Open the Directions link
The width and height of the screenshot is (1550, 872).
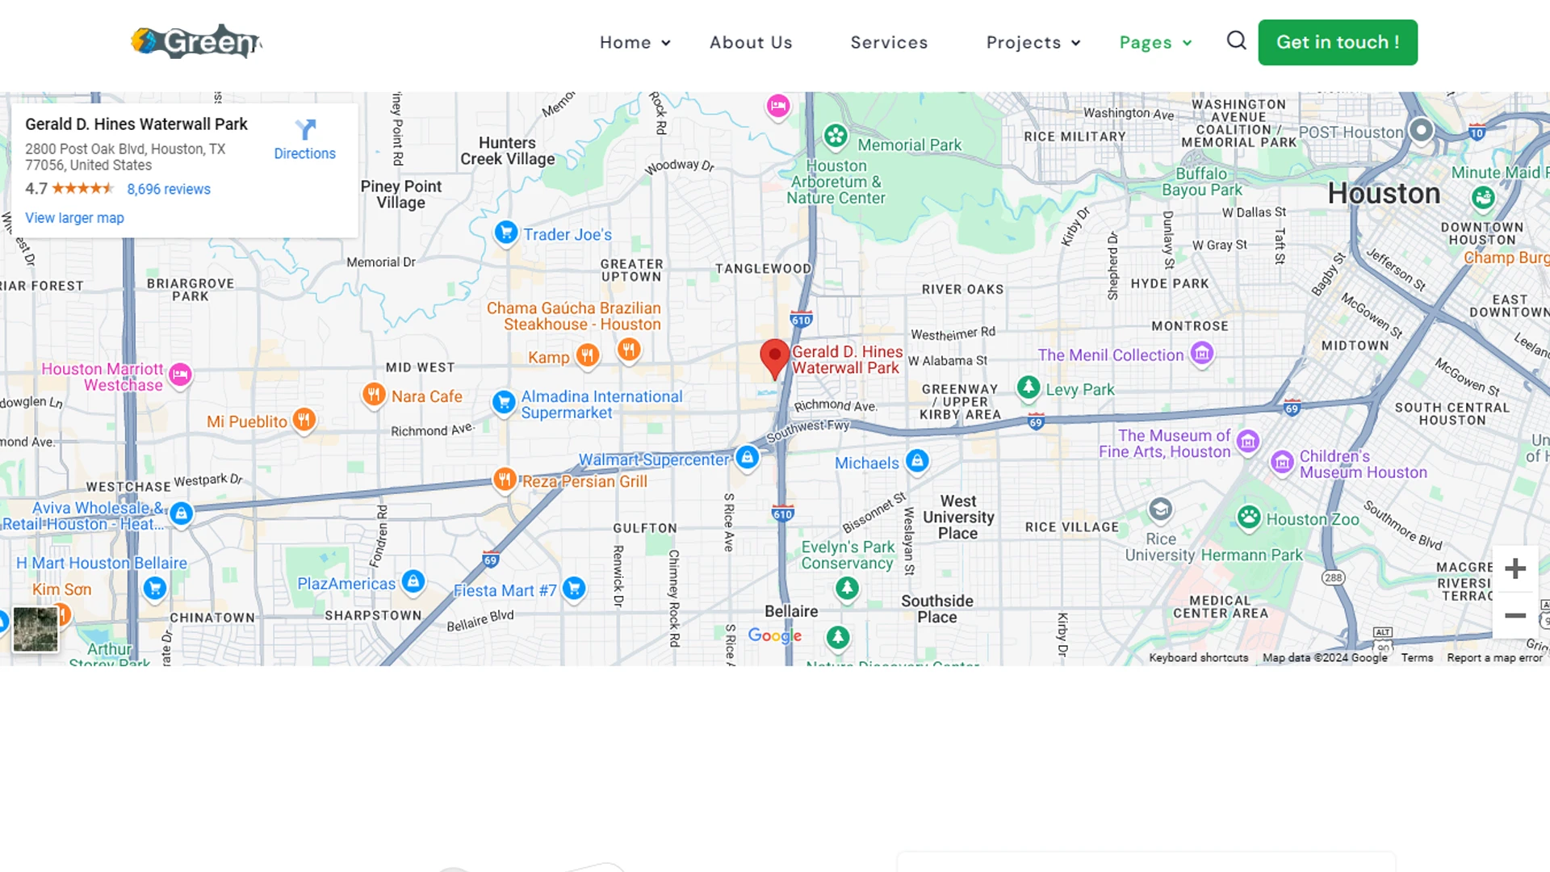pyautogui.click(x=304, y=153)
